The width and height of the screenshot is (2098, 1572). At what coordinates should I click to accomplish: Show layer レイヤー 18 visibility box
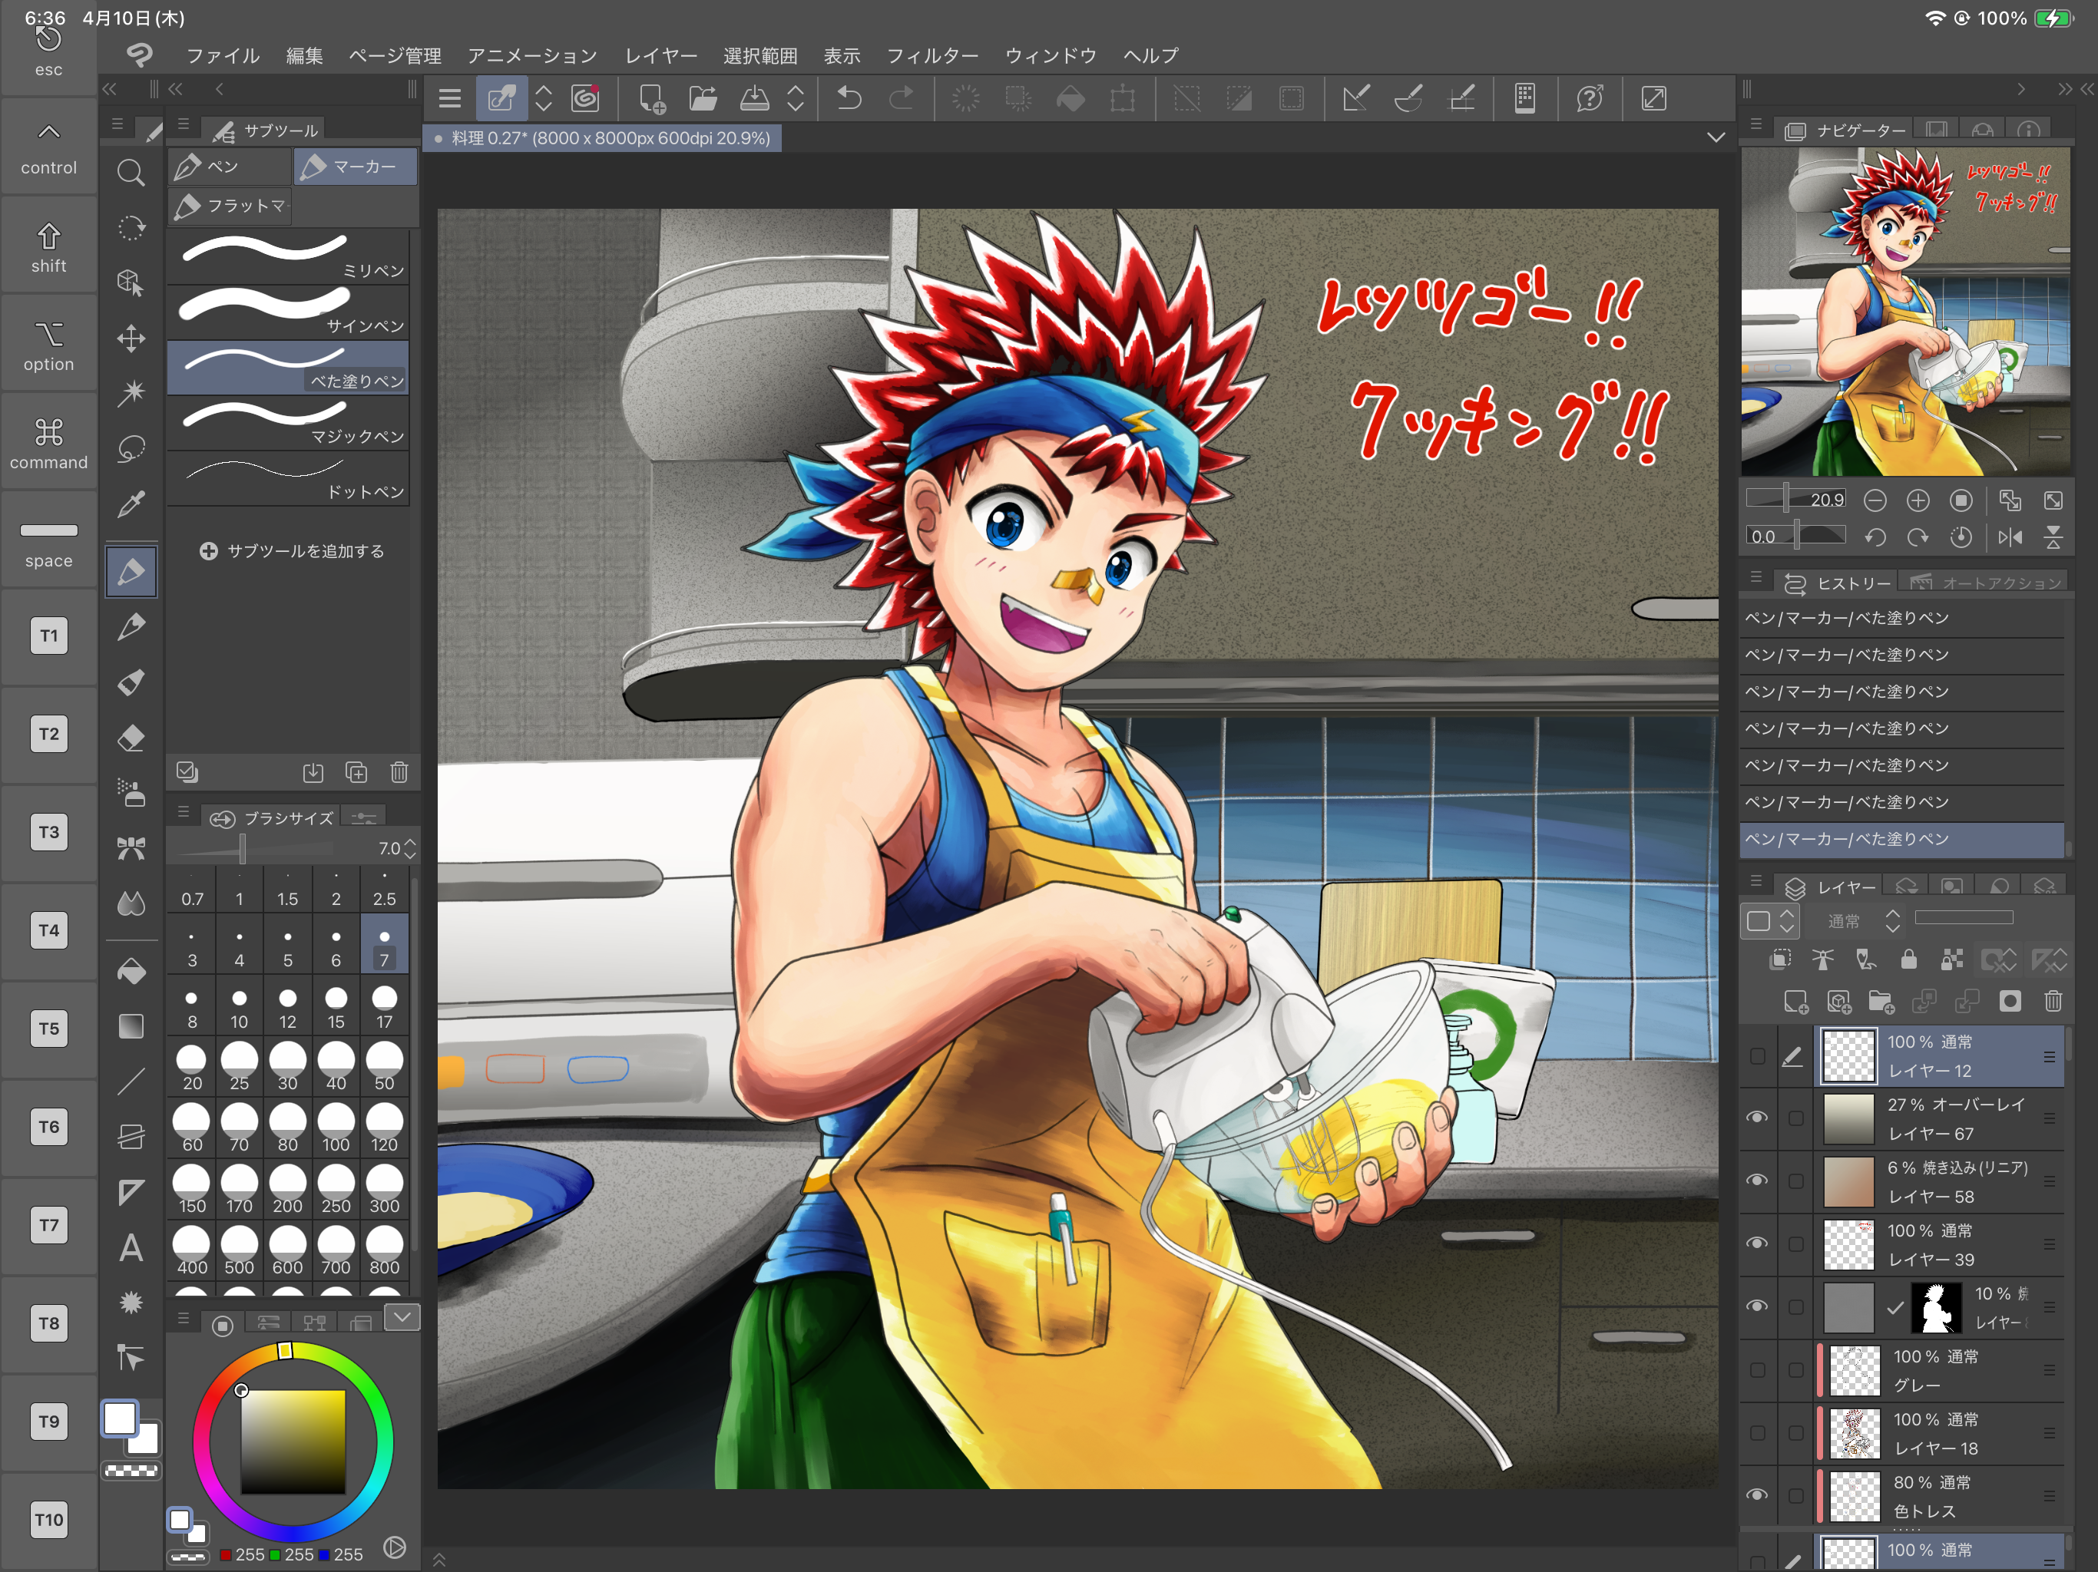click(1758, 1432)
